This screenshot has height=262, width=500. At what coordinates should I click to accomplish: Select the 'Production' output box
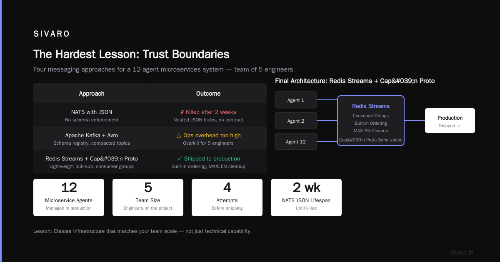[450, 121]
